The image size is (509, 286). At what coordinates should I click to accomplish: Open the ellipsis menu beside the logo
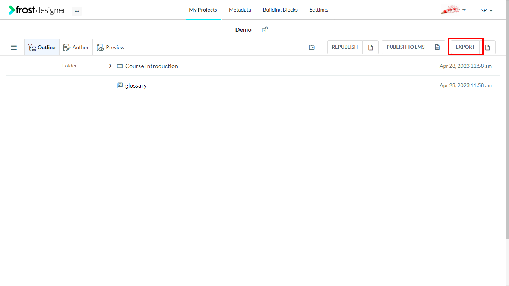(77, 11)
